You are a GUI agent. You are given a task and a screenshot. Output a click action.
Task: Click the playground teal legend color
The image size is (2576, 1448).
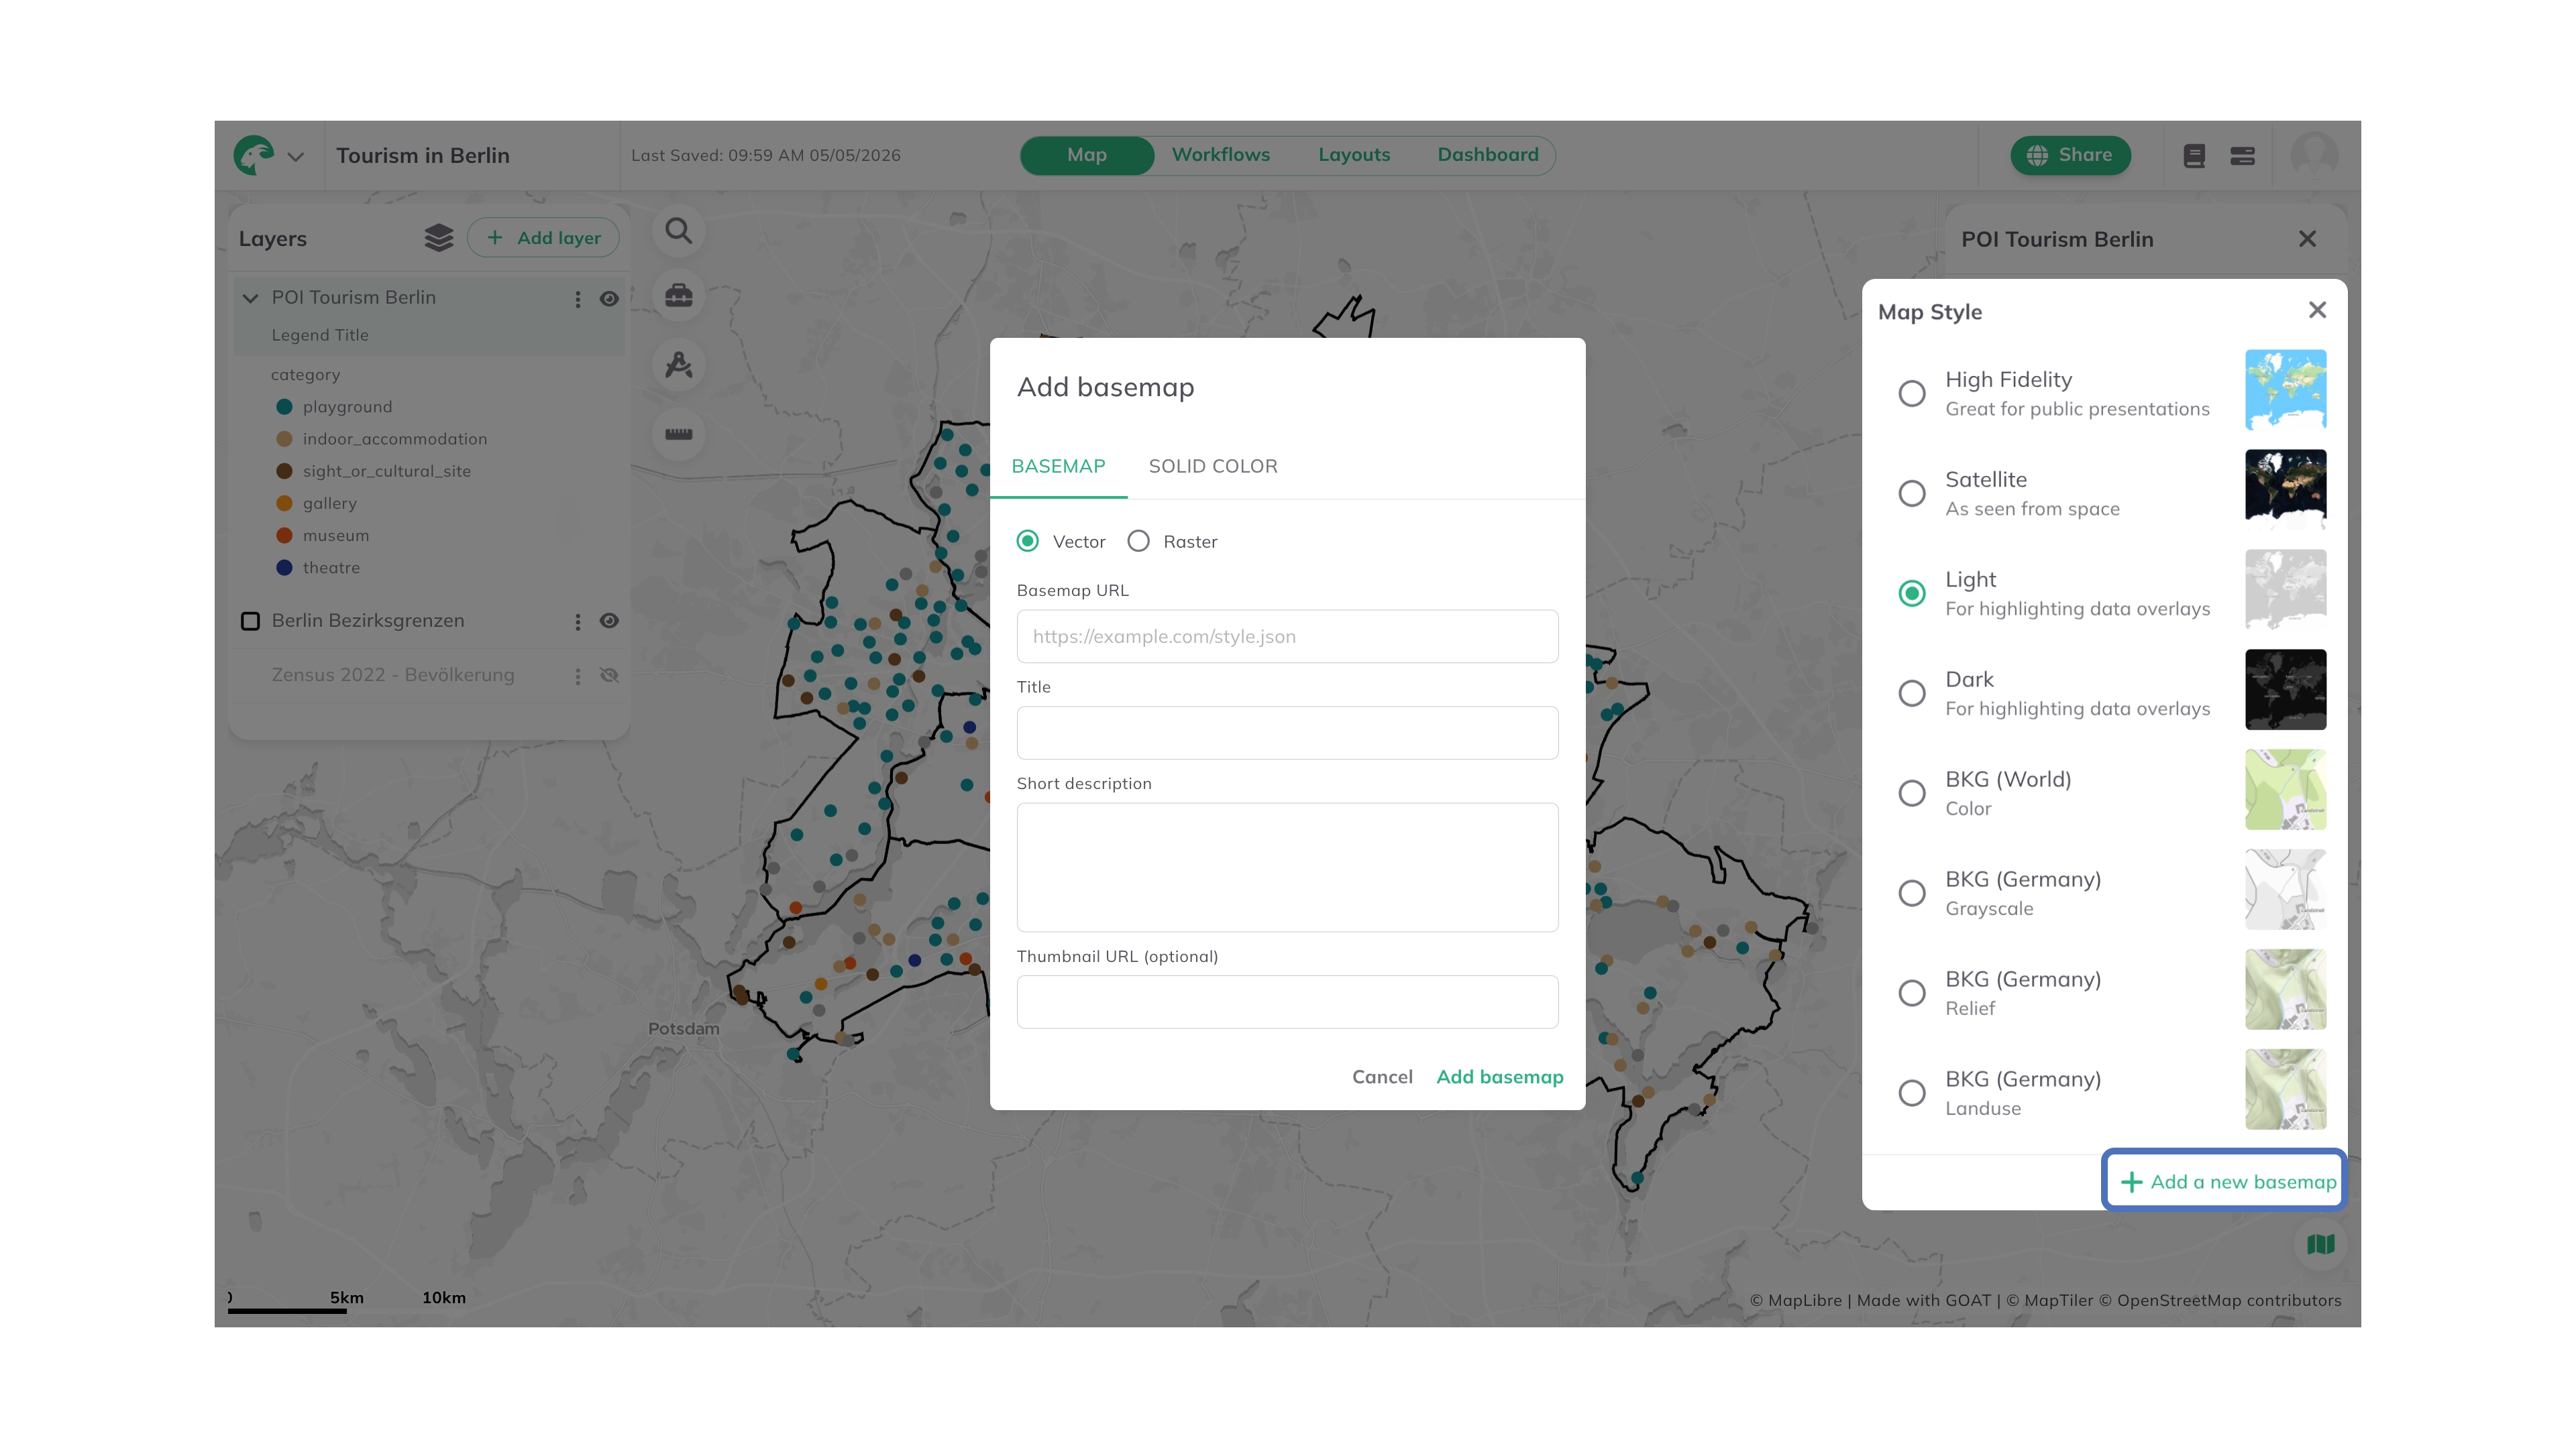click(284, 407)
